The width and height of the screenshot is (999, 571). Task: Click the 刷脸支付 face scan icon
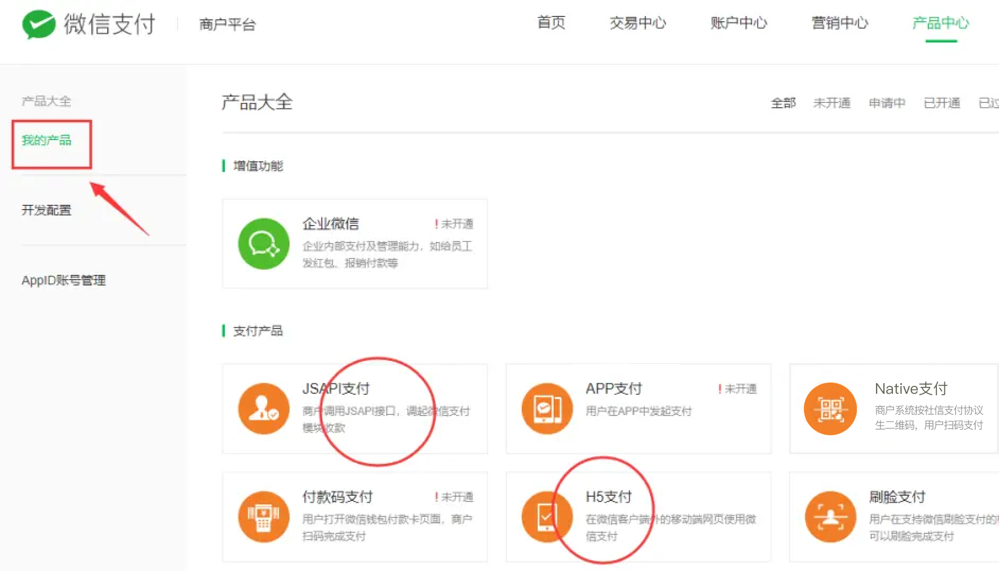(830, 517)
